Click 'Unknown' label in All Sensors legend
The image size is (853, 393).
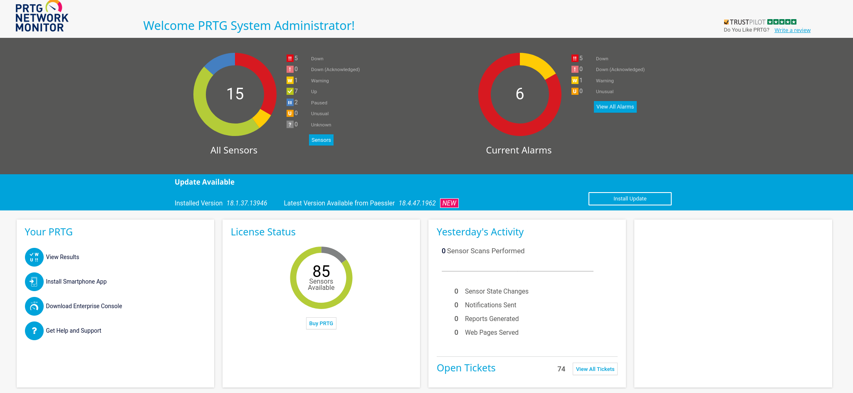(321, 125)
